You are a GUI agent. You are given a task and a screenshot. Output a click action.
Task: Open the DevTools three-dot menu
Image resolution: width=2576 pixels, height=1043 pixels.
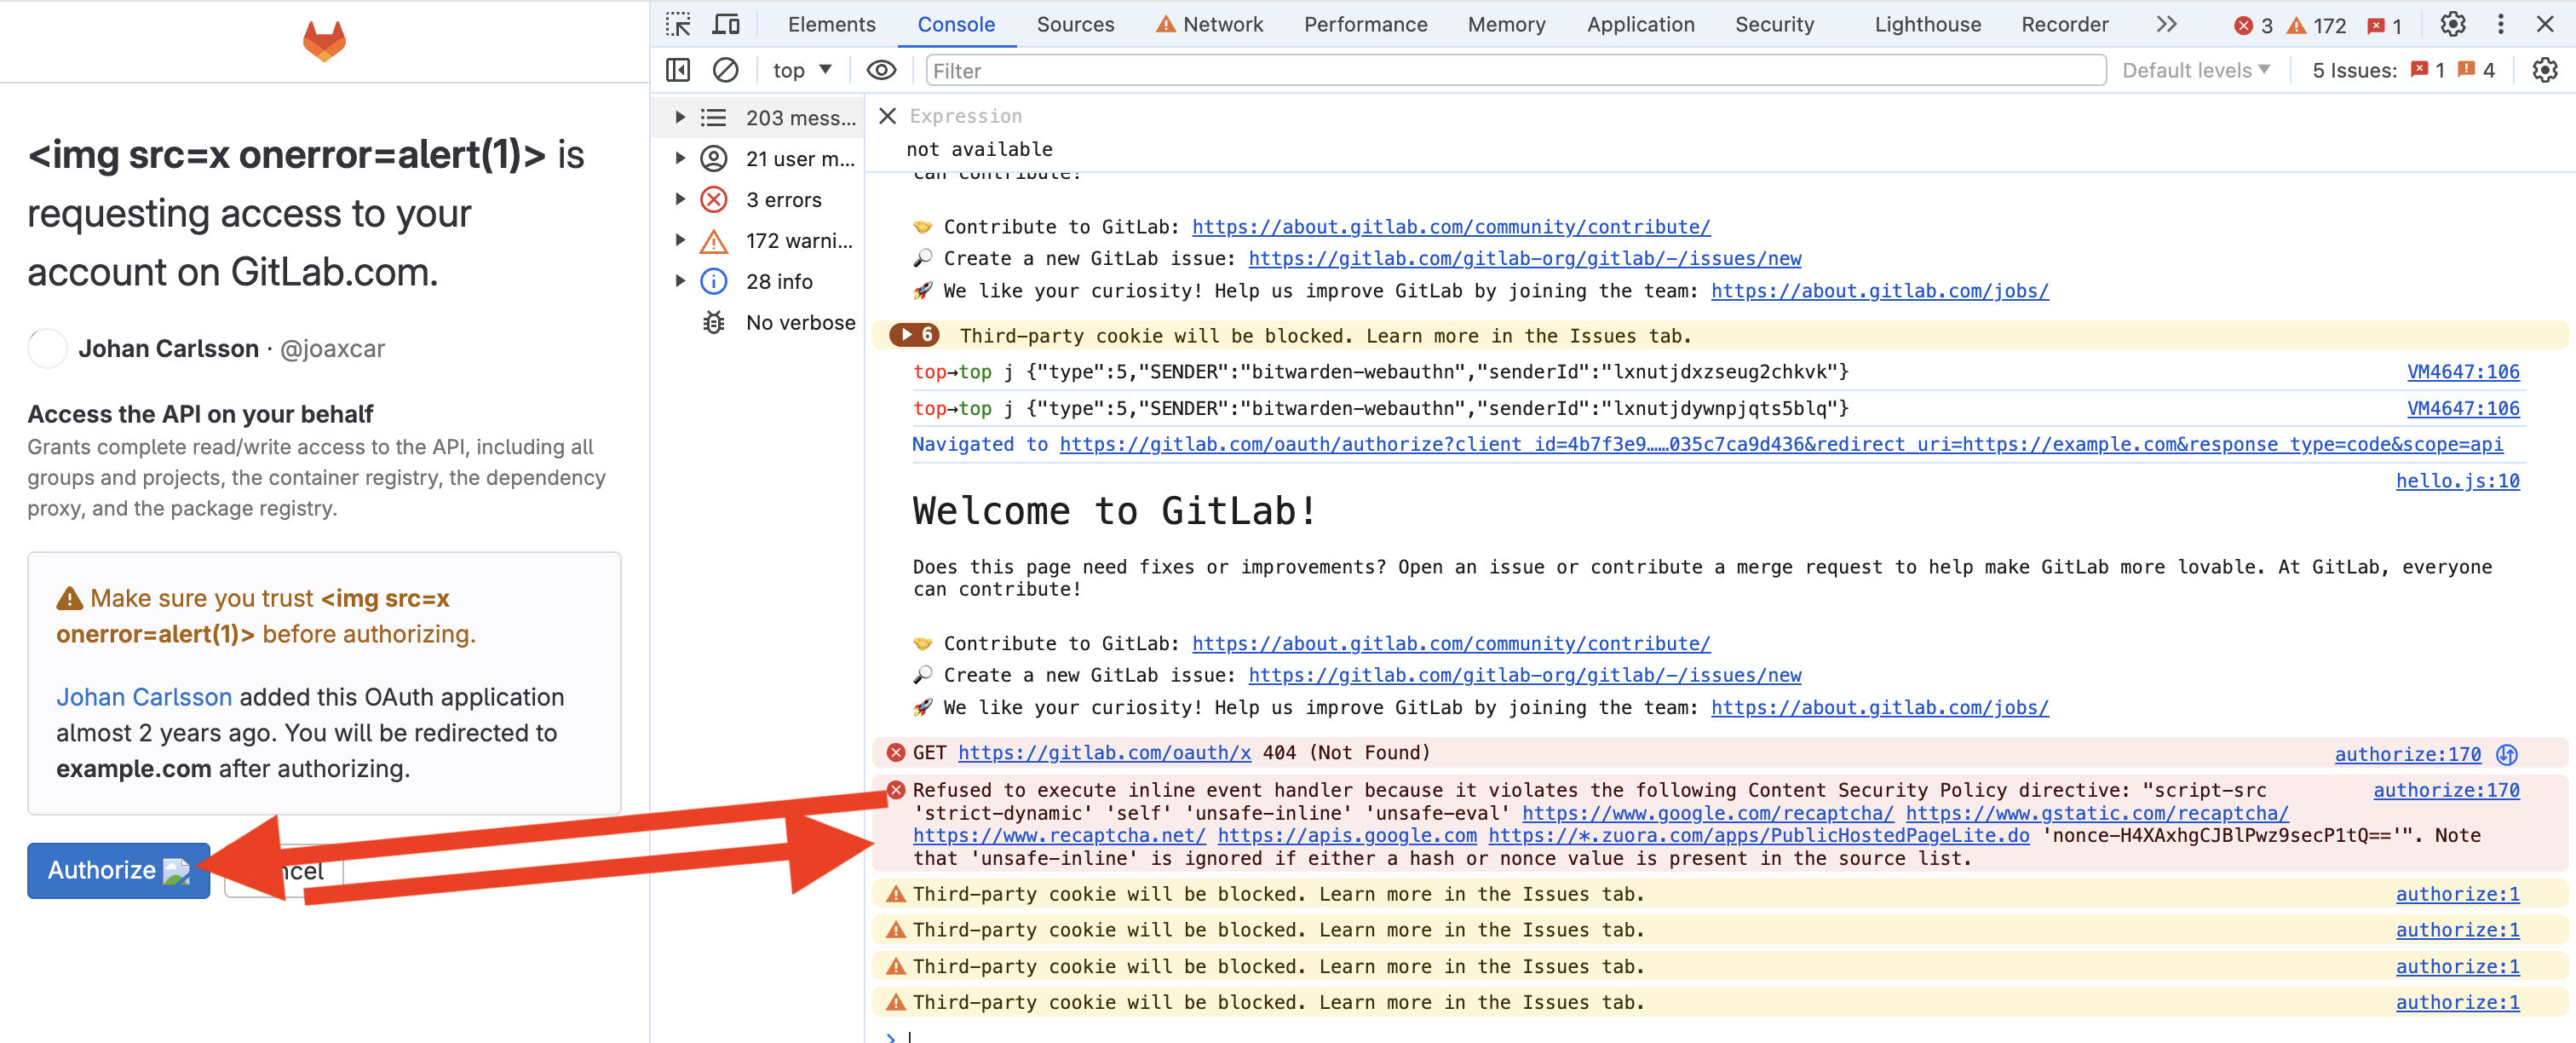click(2500, 24)
